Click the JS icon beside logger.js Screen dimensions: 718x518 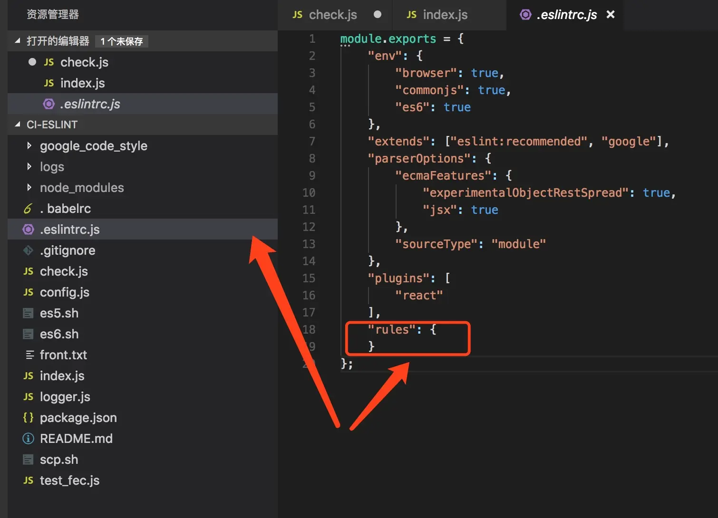pos(29,397)
